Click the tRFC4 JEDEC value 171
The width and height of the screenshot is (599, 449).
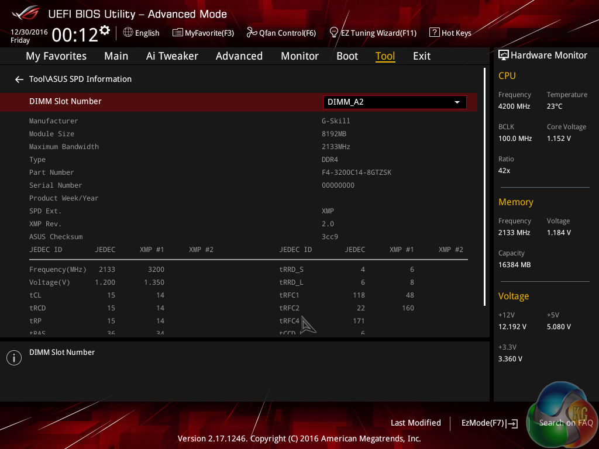pyautogui.click(x=359, y=321)
